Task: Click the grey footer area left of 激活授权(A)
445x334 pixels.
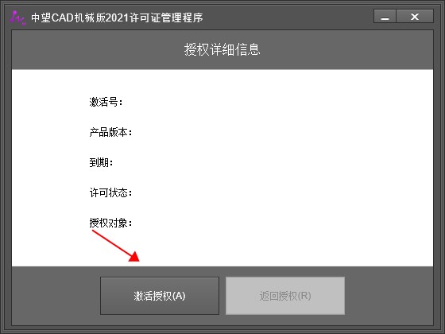Action: pos(56,296)
